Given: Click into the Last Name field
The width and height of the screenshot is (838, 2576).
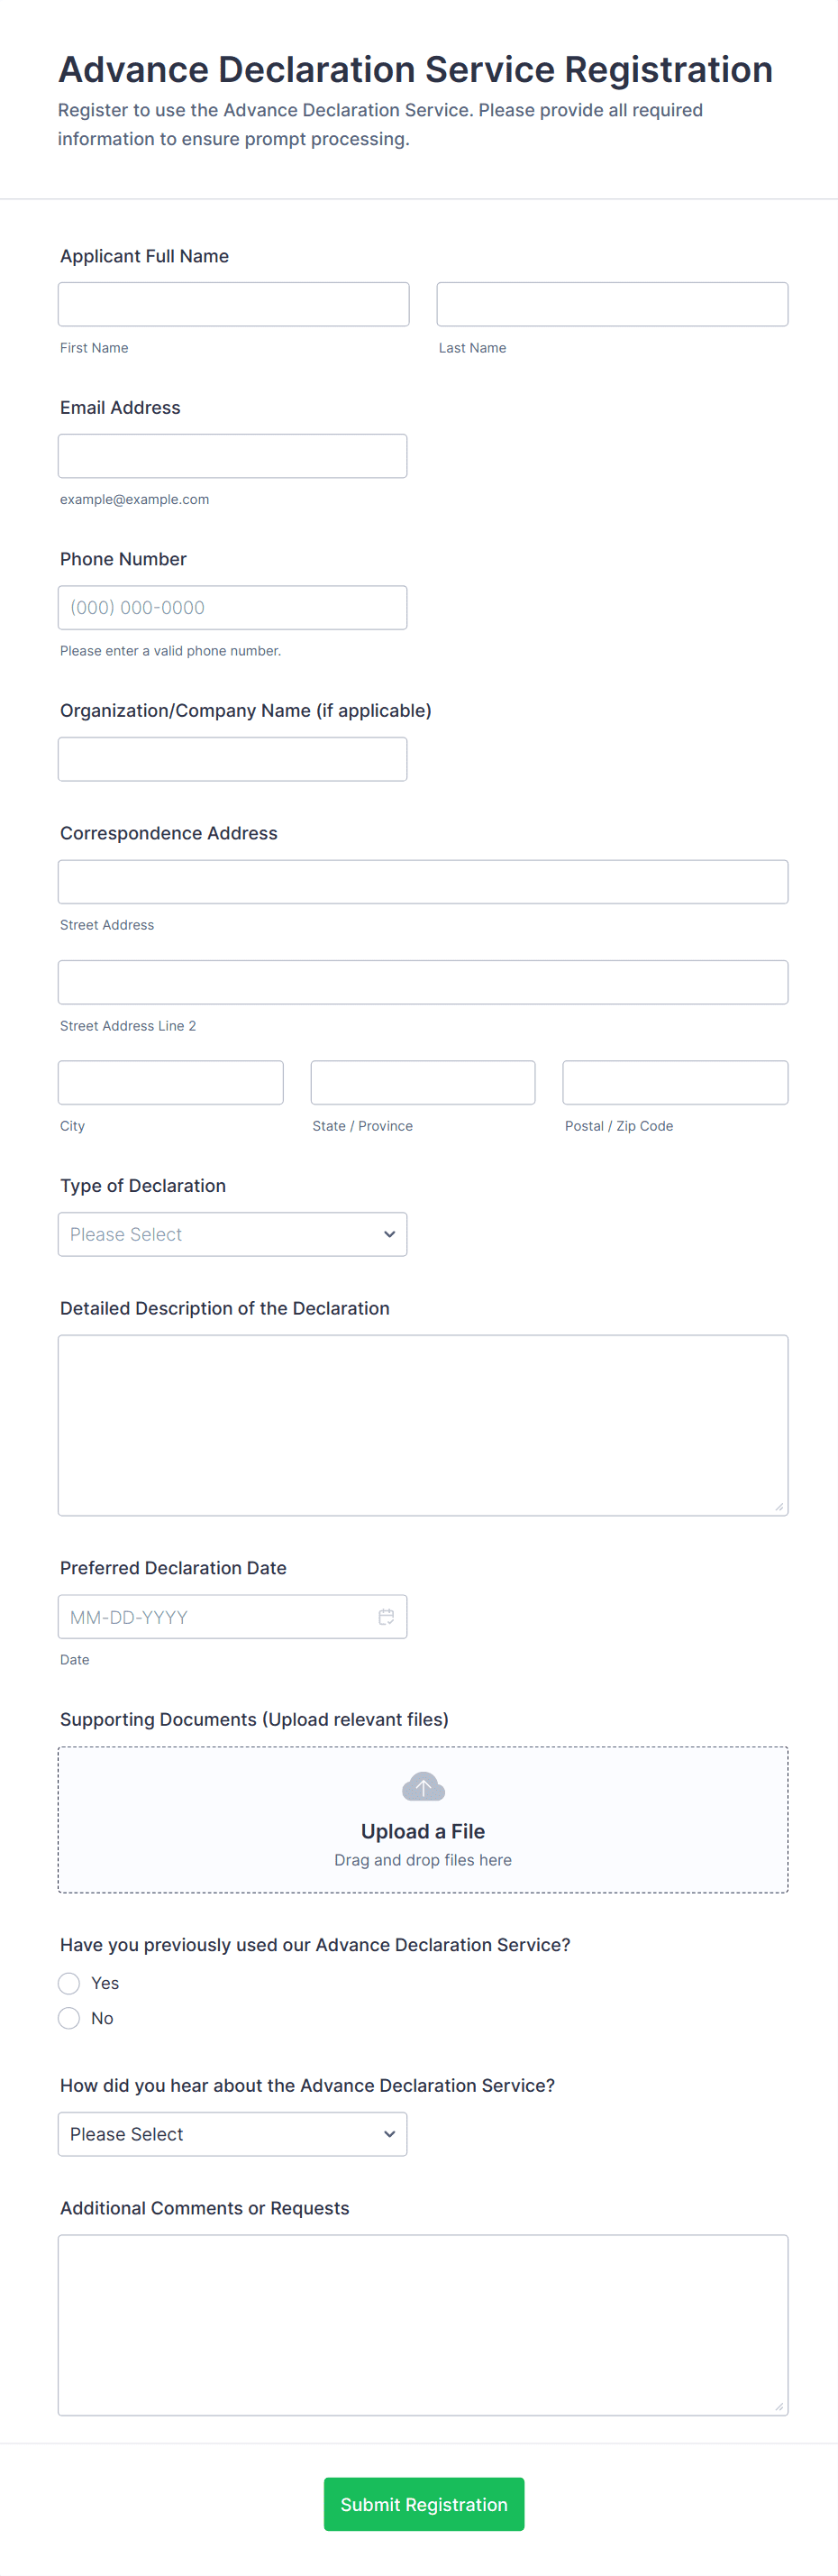Looking at the screenshot, I should pyautogui.click(x=611, y=304).
